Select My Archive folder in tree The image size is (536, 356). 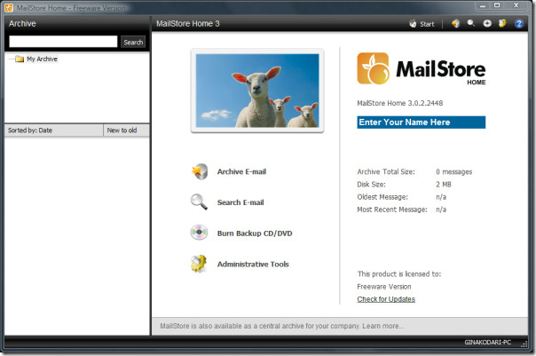(42, 59)
